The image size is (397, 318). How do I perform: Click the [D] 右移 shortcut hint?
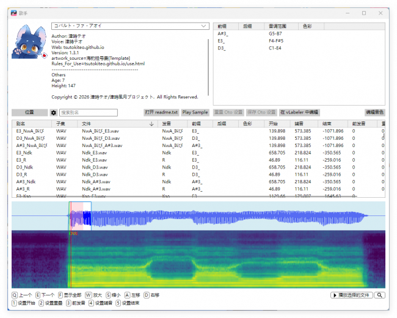pos(151,295)
